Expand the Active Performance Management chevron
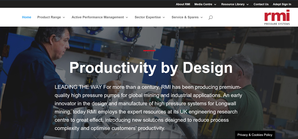Image resolution: width=298 pixels, height=139 pixels. (x=127, y=17)
